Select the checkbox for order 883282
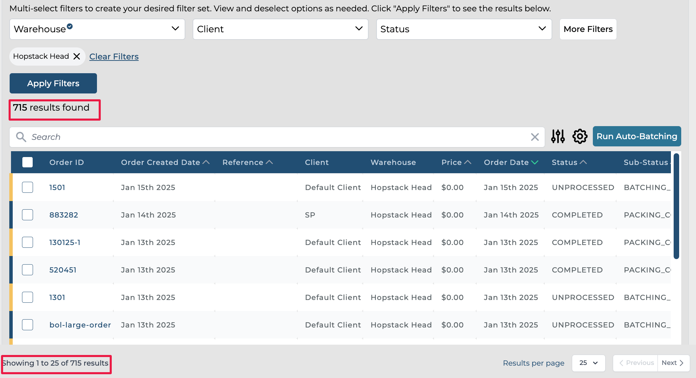This screenshot has height=378, width=696. click(x=28, y=215)
